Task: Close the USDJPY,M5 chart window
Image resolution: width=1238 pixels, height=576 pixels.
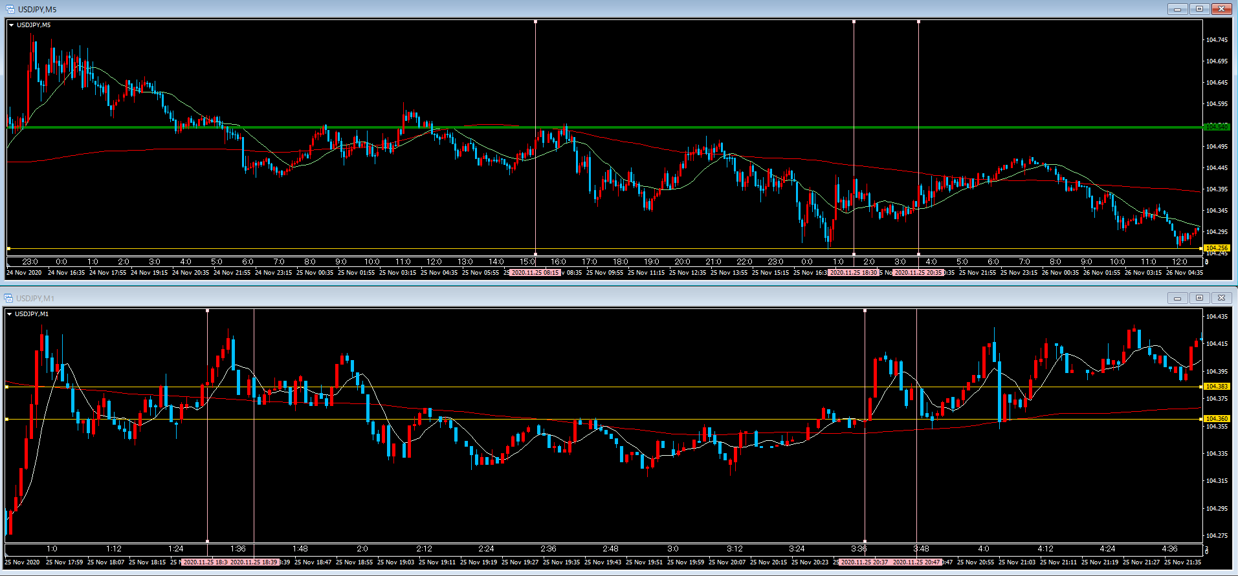Action: pyautogui.click(x=1221, y=9)
